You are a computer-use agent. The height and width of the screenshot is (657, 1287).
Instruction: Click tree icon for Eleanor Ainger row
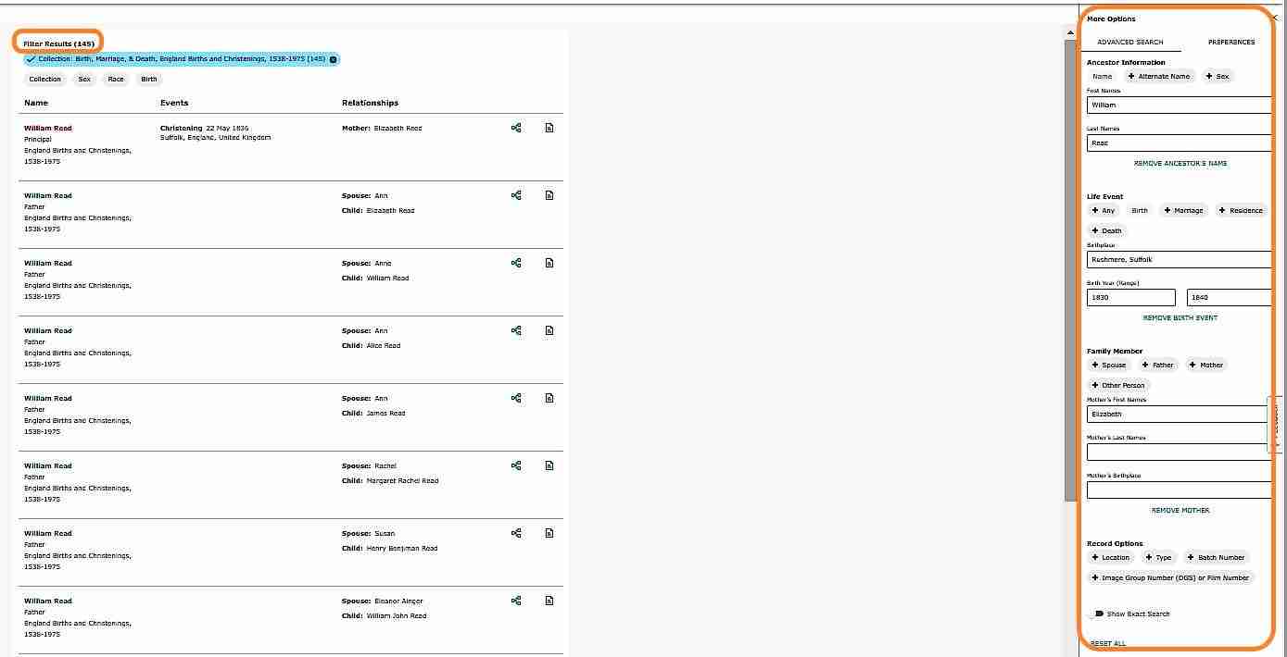(x=516, y=601)
